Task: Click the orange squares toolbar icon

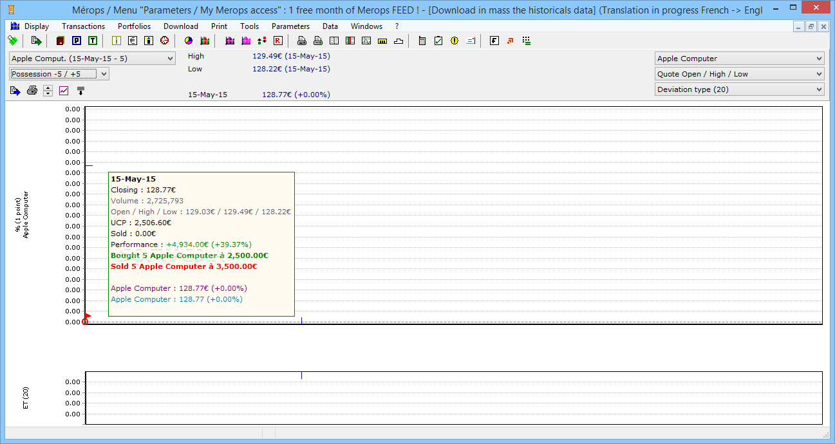Action: click(511, 41)
